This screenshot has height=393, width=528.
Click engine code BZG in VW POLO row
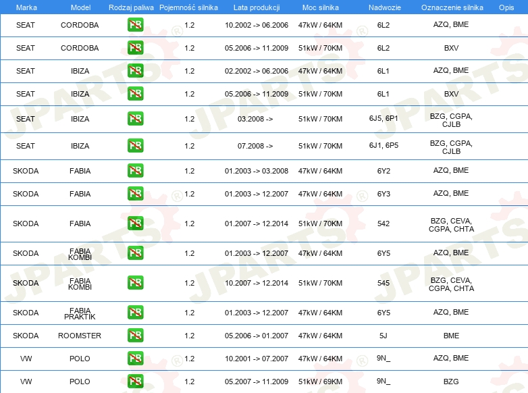pyautogui.click(x=451, y=382)
